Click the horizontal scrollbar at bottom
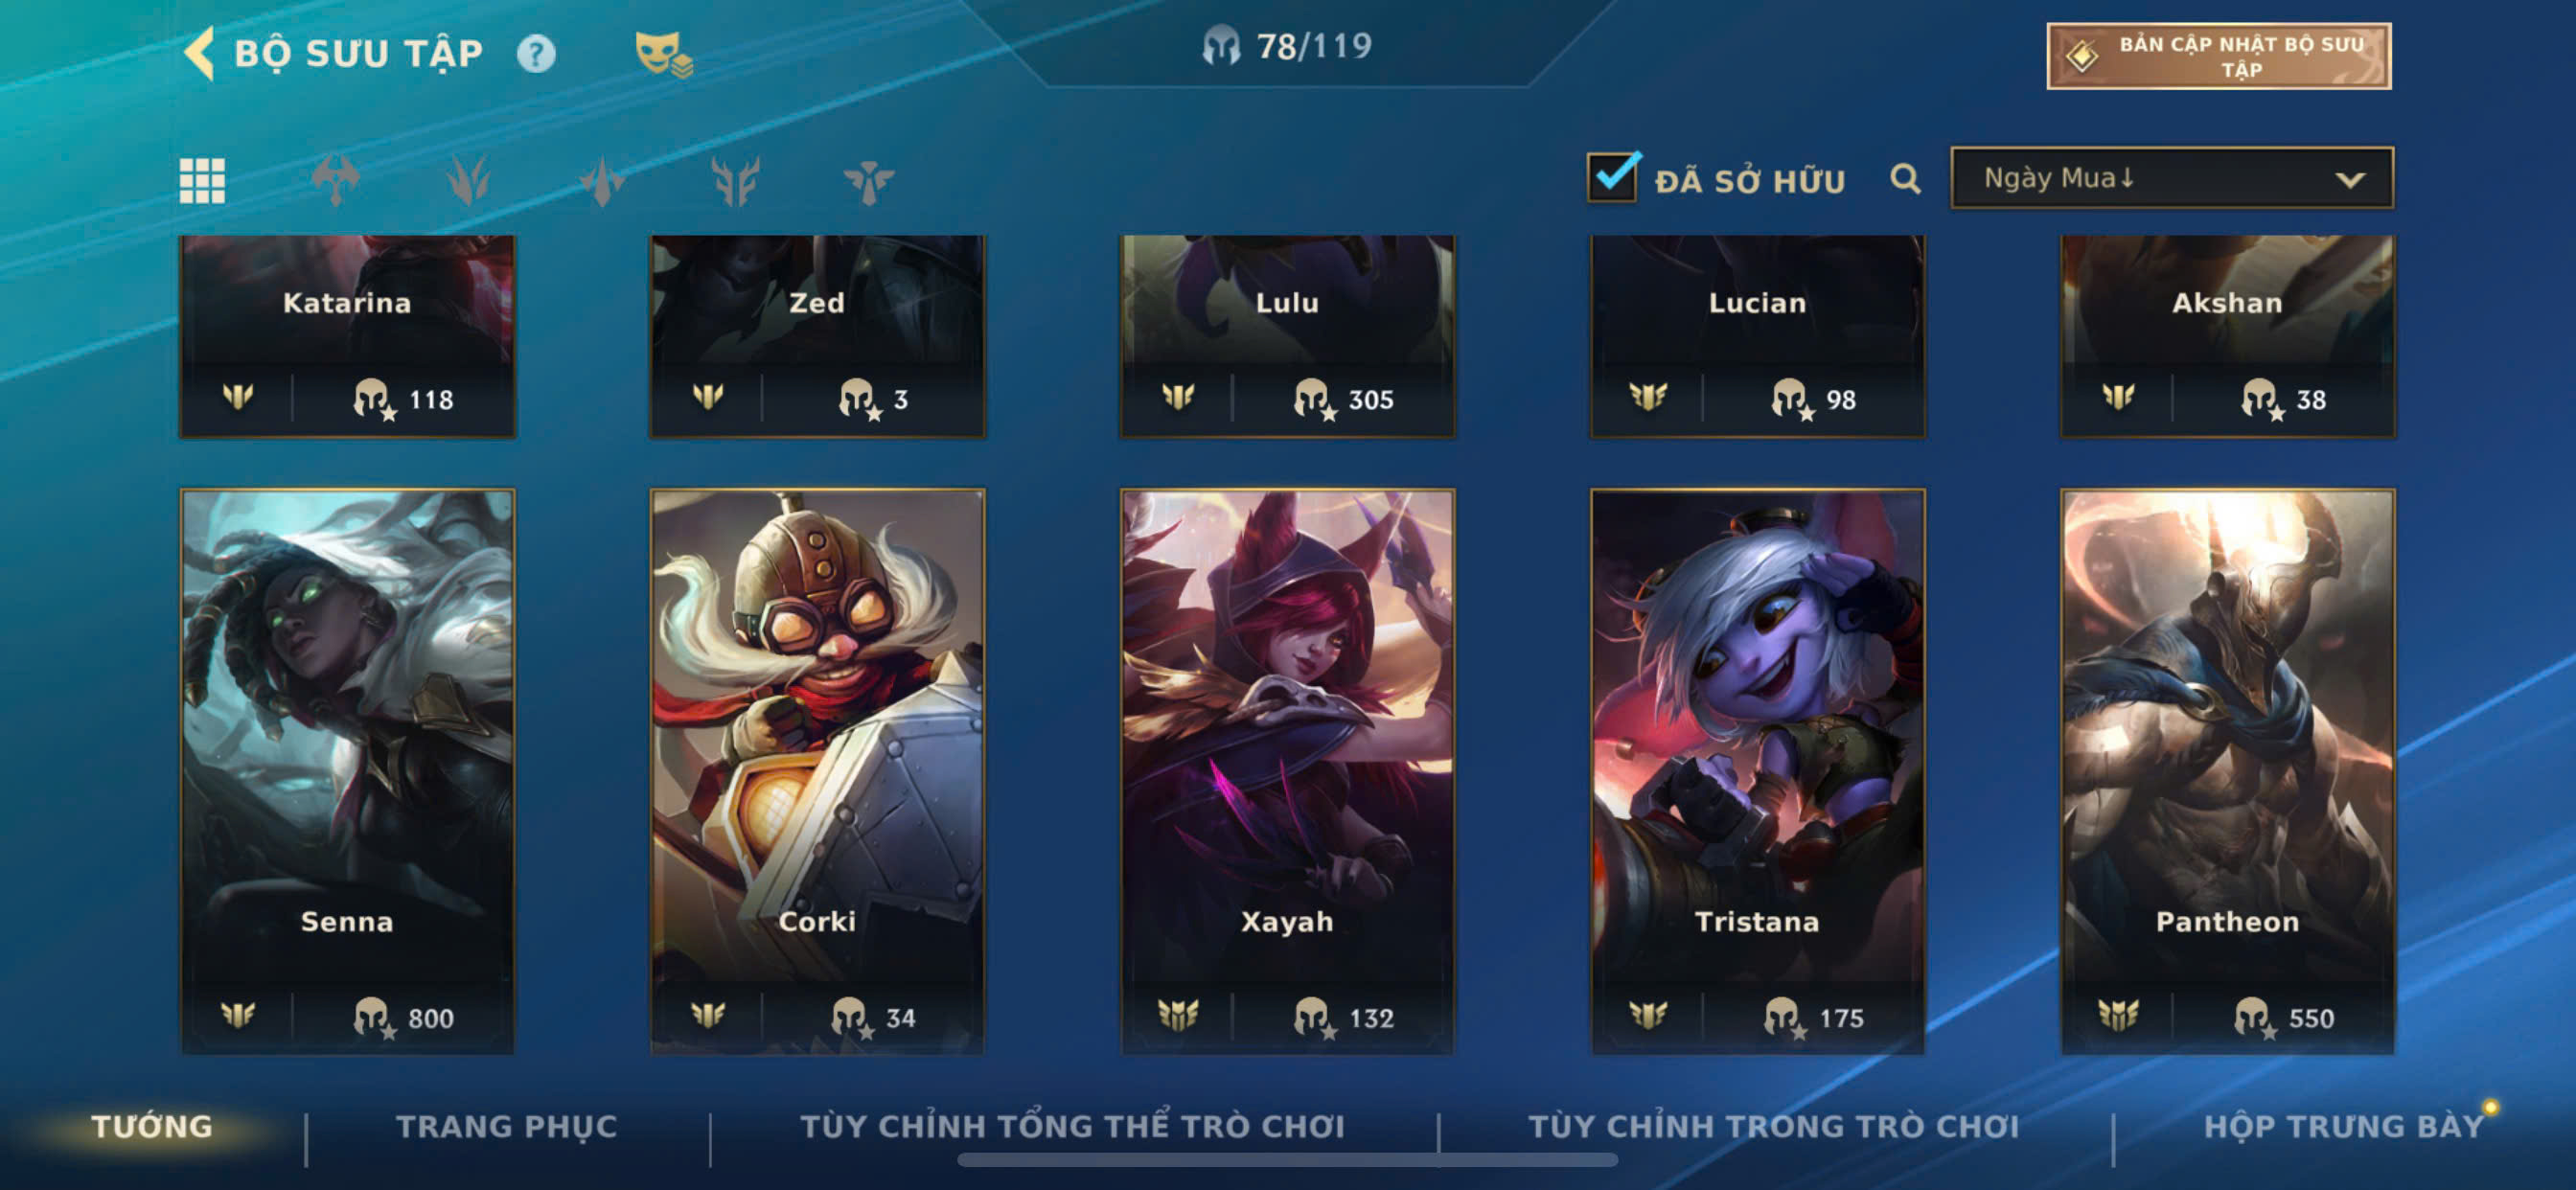2576x1190 pixels. pyautogui.click(x=1287, y=1160)
